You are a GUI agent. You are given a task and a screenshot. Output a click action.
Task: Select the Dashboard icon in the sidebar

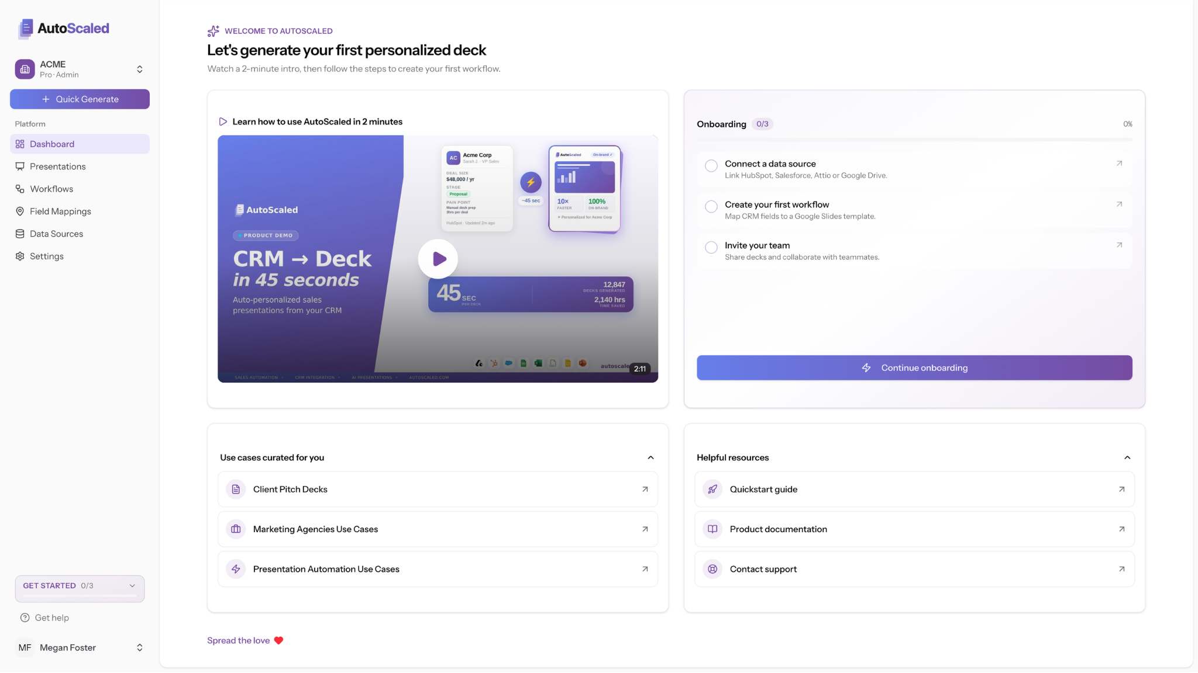(19, 144)
